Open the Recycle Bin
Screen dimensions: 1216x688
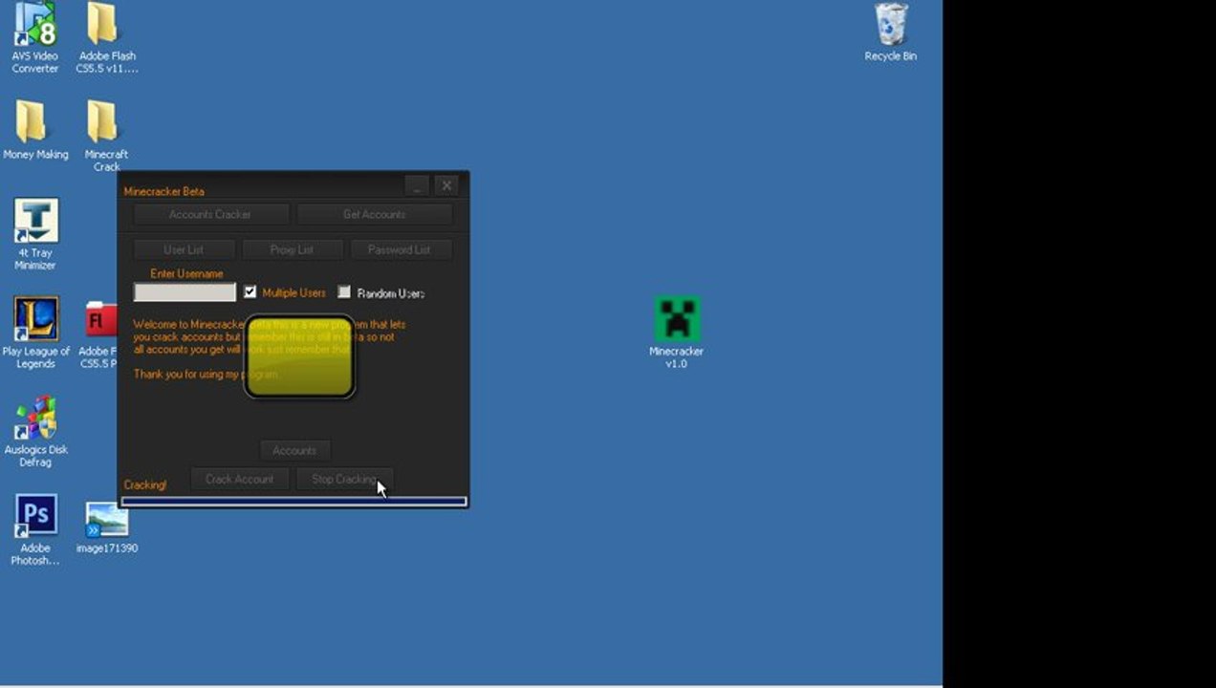click(890, 32)
